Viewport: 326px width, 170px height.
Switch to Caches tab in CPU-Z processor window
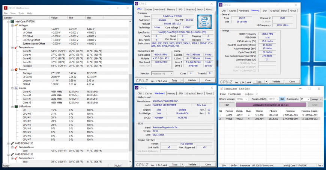tap(149, 9)
